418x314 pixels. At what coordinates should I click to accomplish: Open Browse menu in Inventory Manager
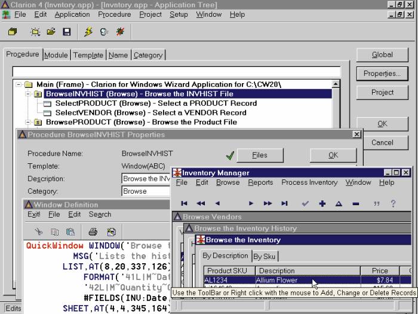(228, 182)
